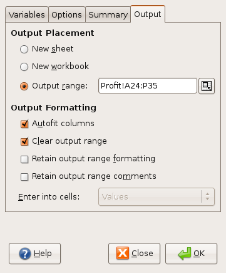The height and width of the screenshot is (273, 226).
Task: Enable Retain output range formatting
Action: (24, 159)
